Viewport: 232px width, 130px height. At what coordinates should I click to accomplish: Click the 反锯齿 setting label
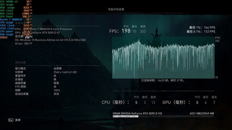point(19,79)
